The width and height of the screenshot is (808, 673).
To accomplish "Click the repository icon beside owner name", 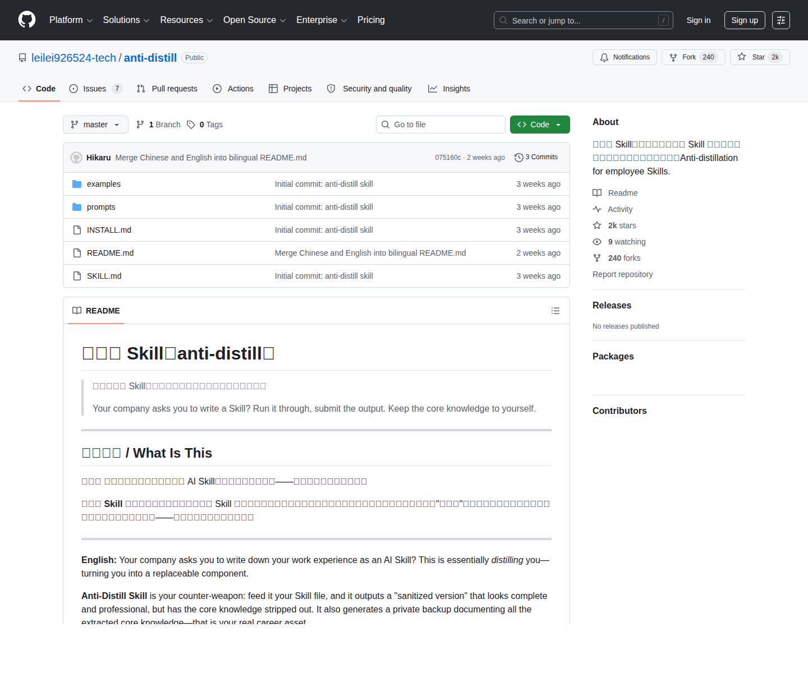I will (x=22, y=58).
